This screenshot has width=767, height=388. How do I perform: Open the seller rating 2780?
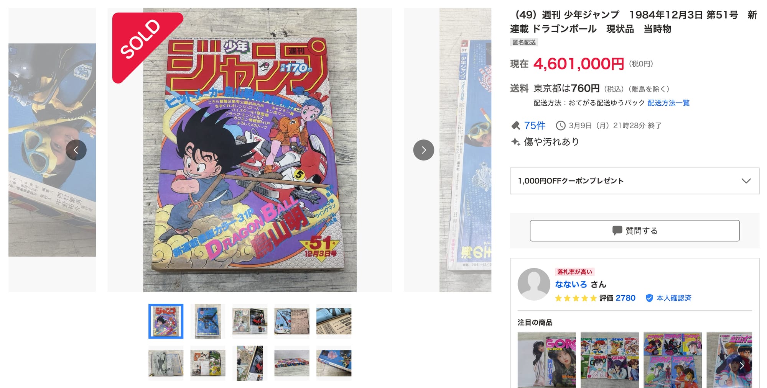pos(625,298)
